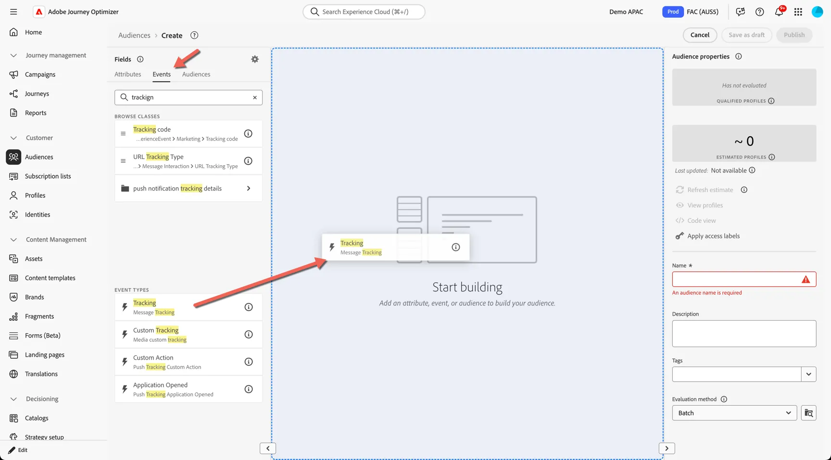Select Tracking Message Tracking event type

tap(189, 307)
